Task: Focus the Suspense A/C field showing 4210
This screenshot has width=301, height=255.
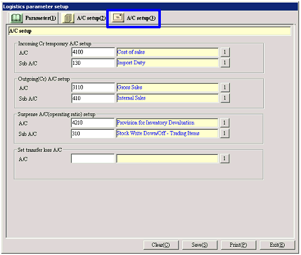Action: (92, 123)
